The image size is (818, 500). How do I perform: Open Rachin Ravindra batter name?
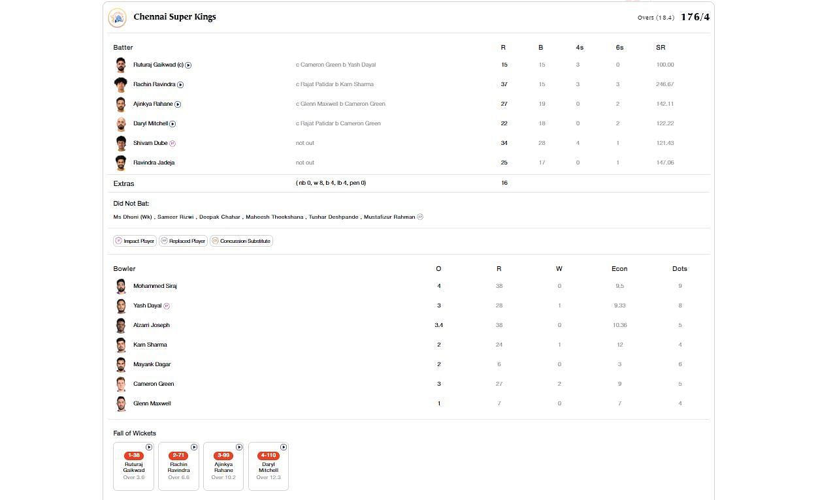coord(154,85)
